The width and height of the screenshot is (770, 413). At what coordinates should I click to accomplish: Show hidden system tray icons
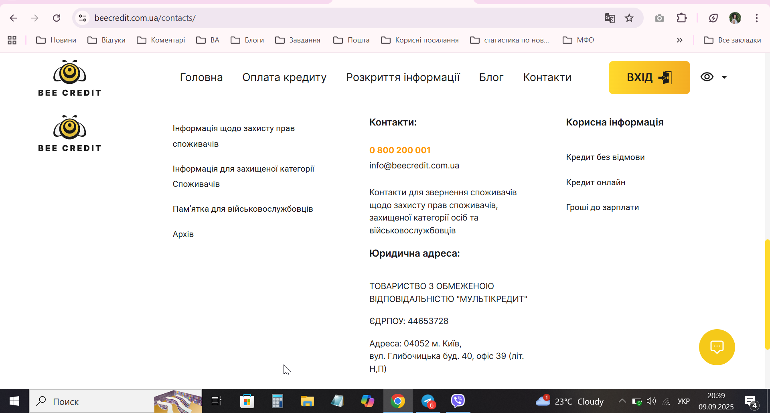coord(622,401)
